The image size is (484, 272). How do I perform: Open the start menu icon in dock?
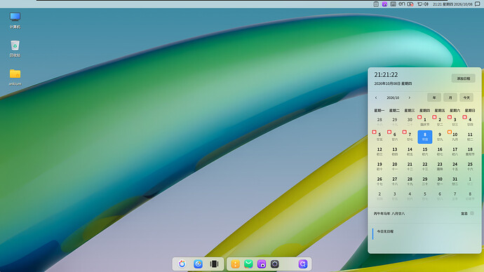(x=182, y=264)
